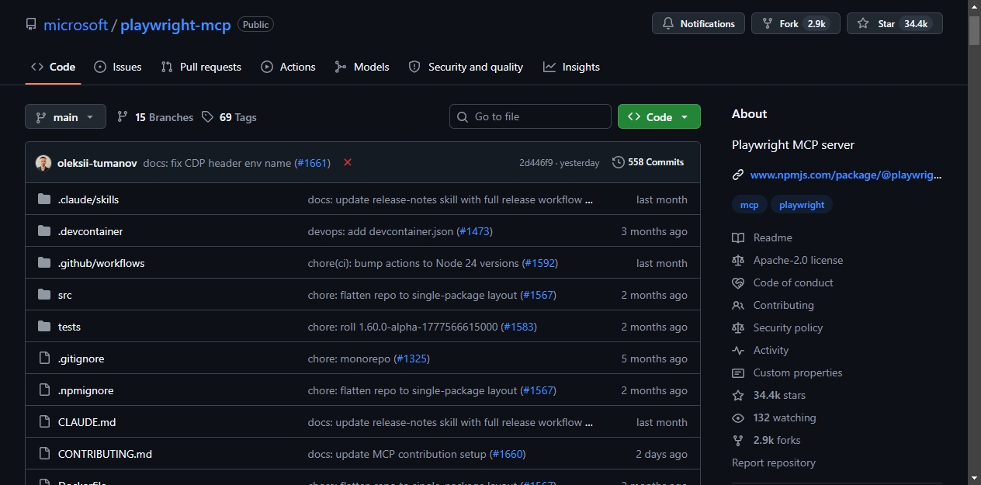Click the Notifications button

[x=698, y=24]
